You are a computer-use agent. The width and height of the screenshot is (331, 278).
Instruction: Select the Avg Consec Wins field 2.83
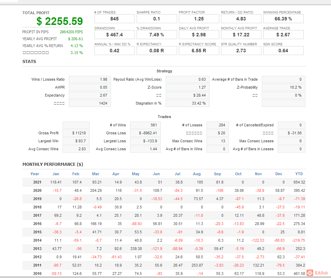pyautogui.click(x=76, y=149)
